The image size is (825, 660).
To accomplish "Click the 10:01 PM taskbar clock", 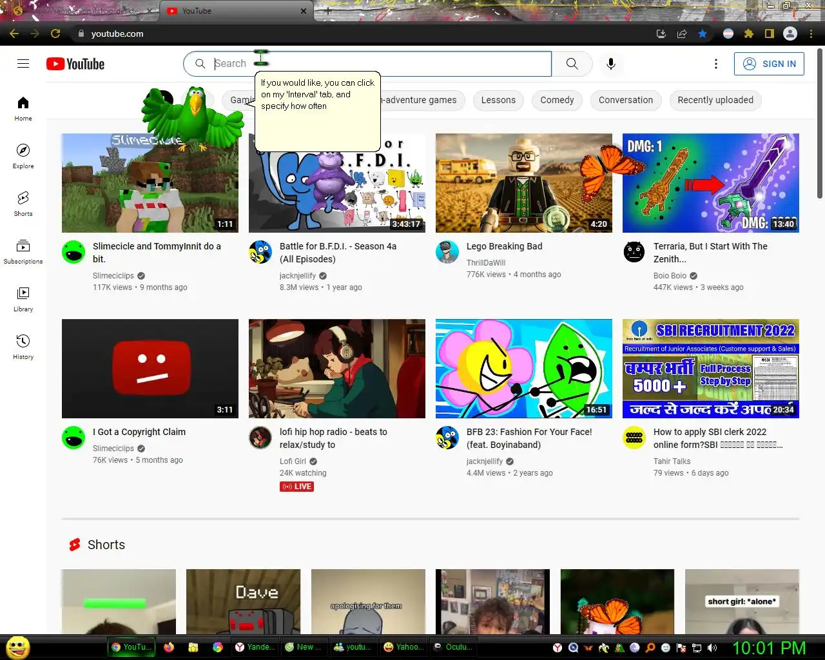I will click(769, 648).
